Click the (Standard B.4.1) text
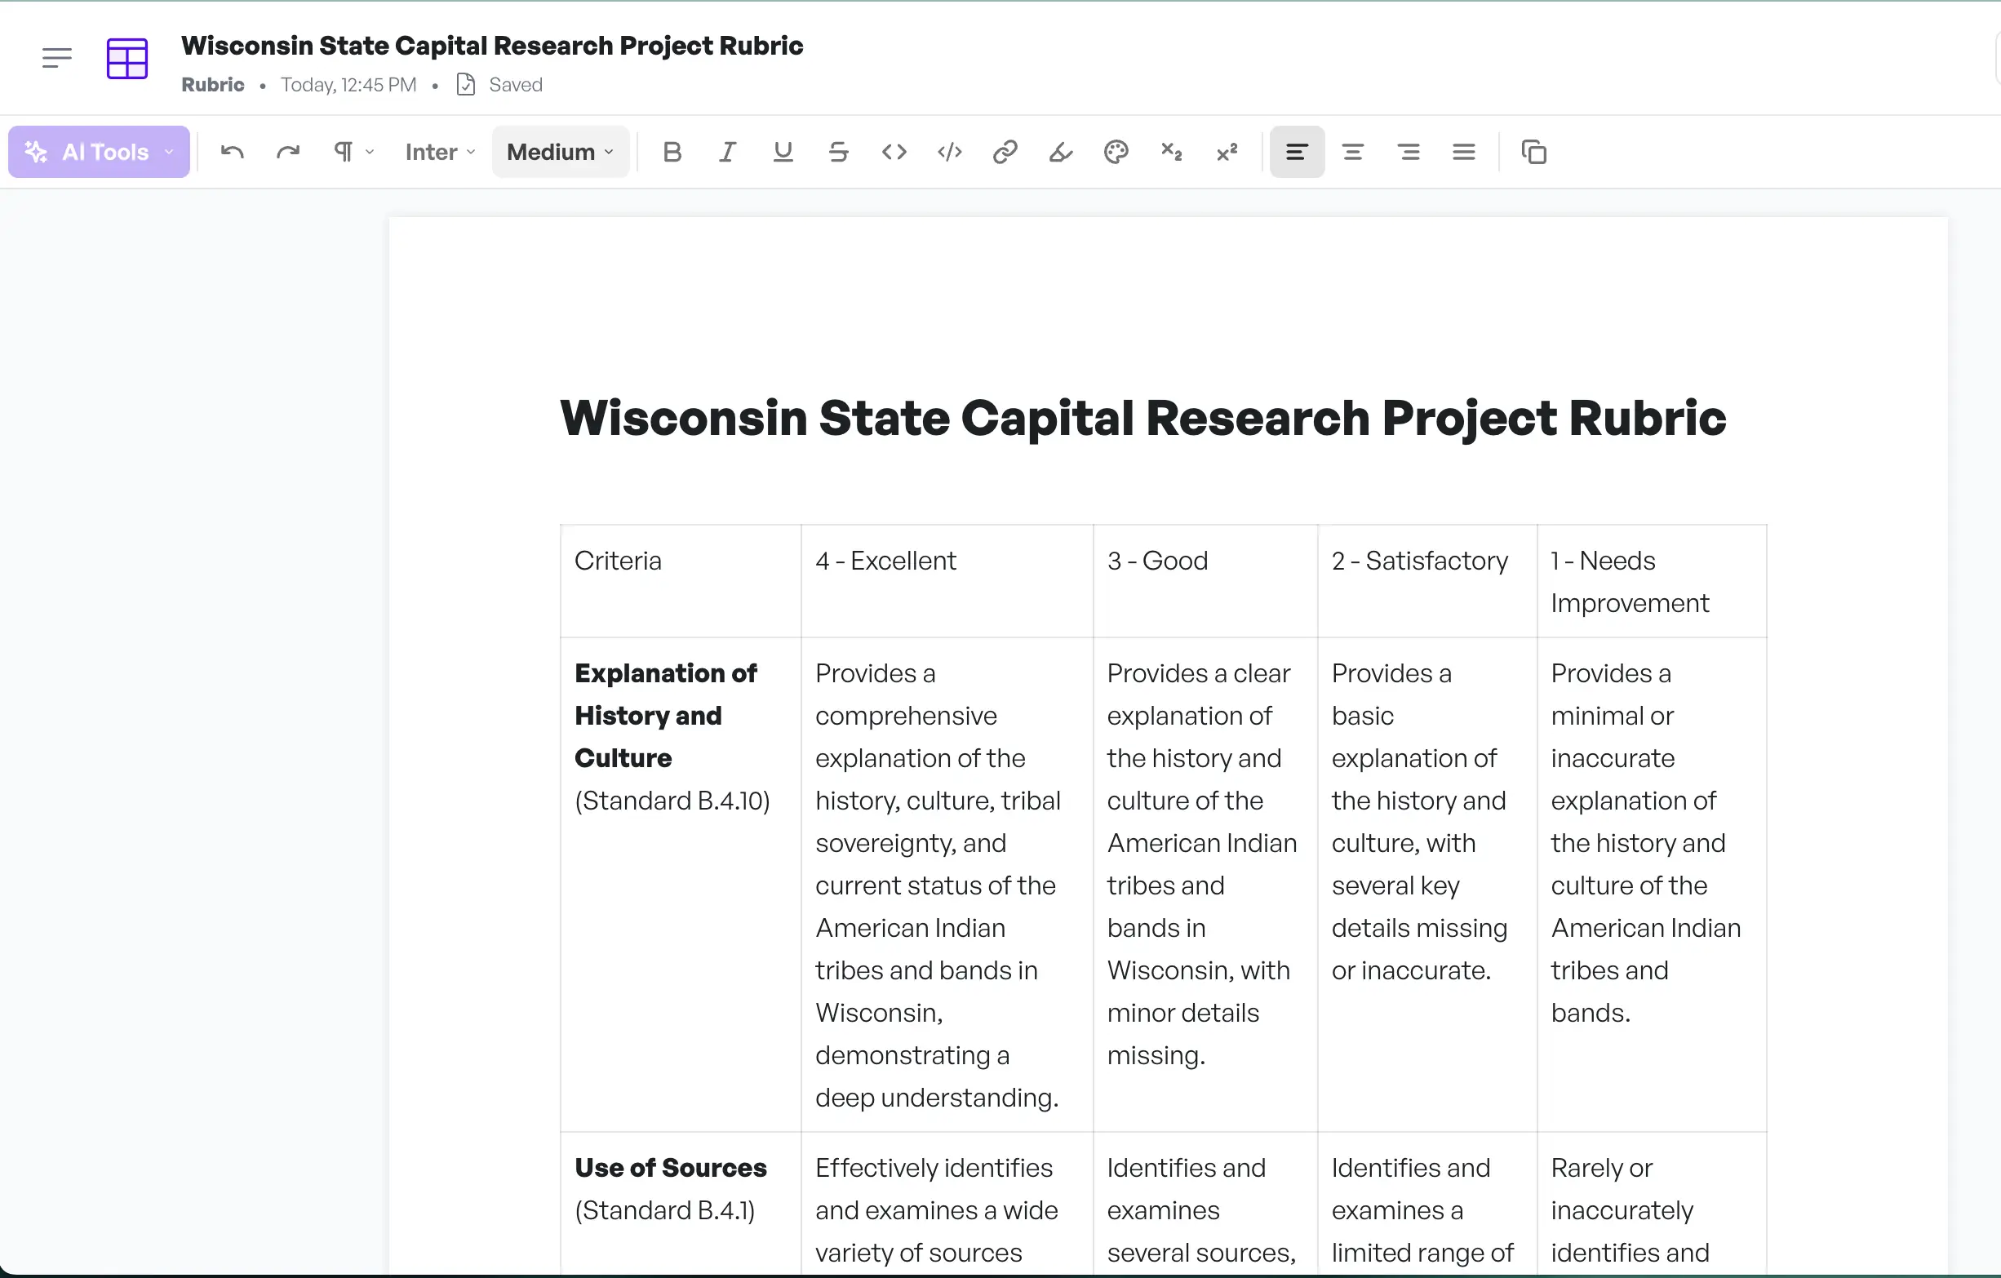This screenshot has height=1278, width=2001. [665, 1210]
